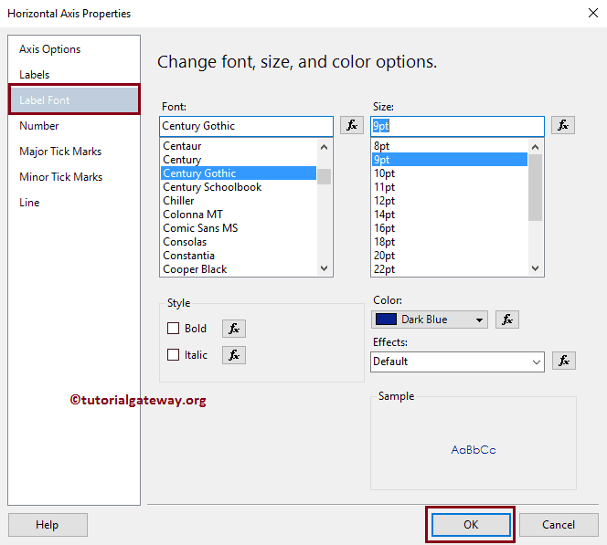Choose 20pt font size

(450, 256)
